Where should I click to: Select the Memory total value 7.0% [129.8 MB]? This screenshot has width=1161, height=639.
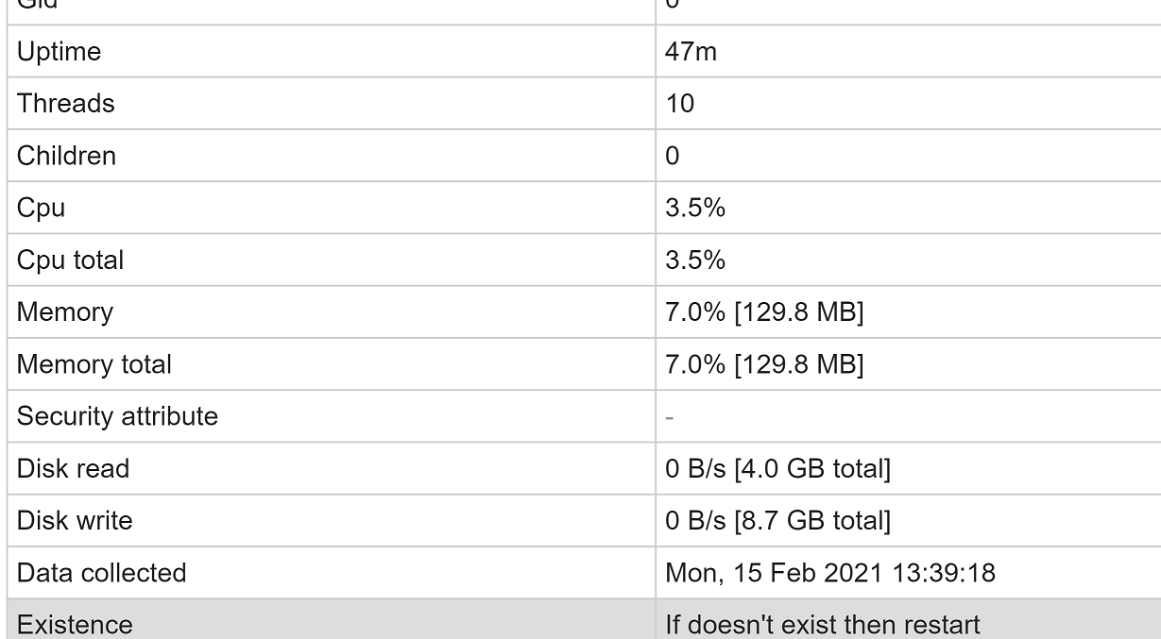point(764,364)
